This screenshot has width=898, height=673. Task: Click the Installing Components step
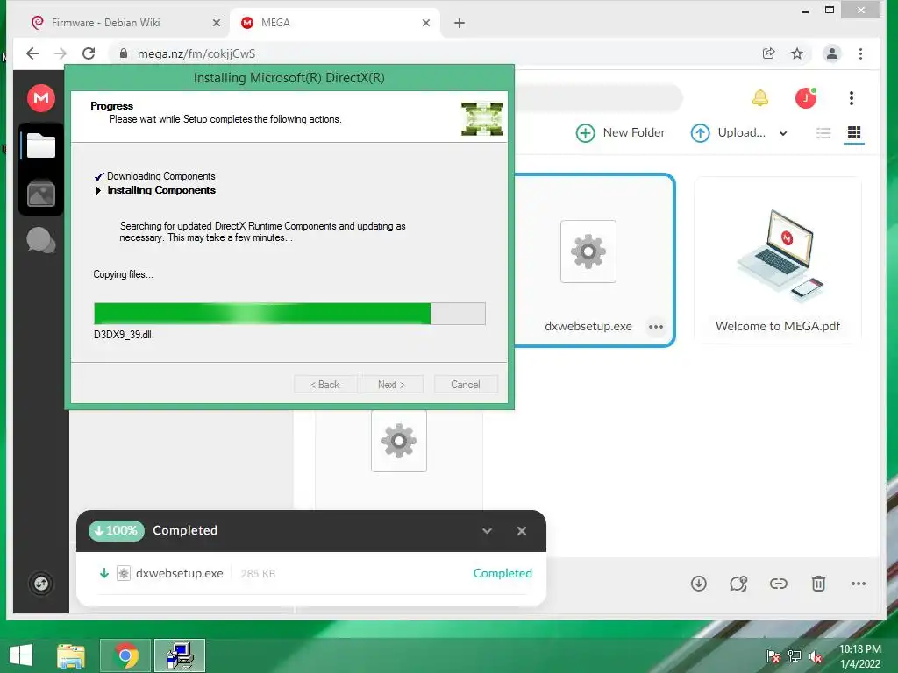click(x=161, y=190)
